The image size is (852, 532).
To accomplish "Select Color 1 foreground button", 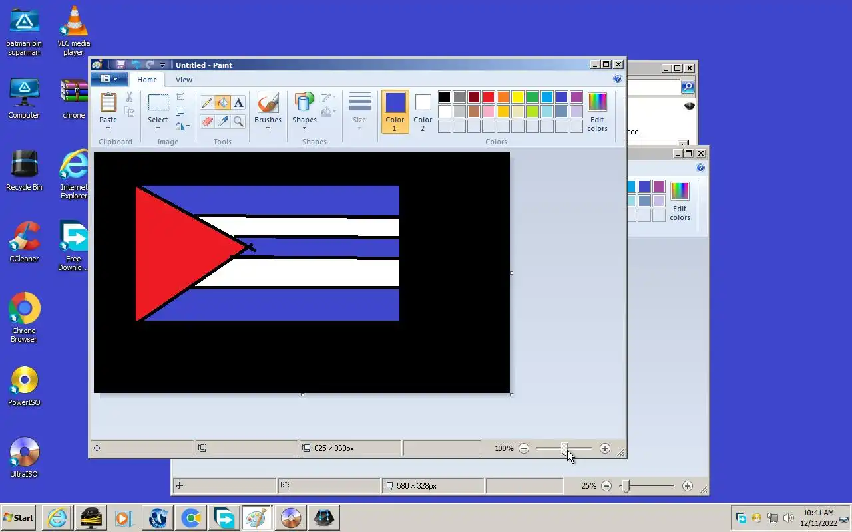I will 395,112.
